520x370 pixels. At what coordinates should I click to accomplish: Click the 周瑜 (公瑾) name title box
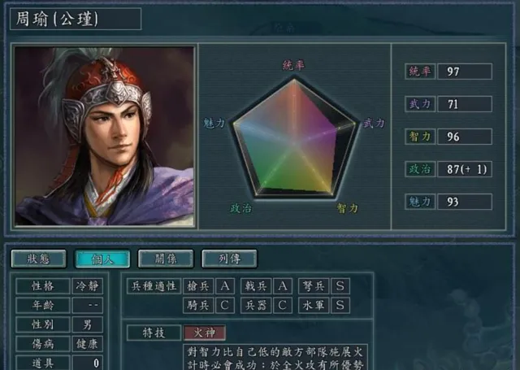point(76,19)
